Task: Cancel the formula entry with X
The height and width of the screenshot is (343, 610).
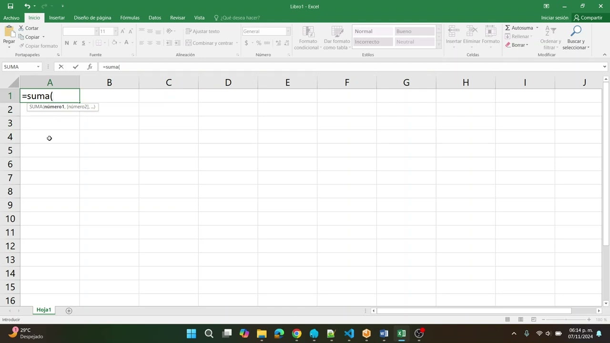Action: [x=61, y=67]
